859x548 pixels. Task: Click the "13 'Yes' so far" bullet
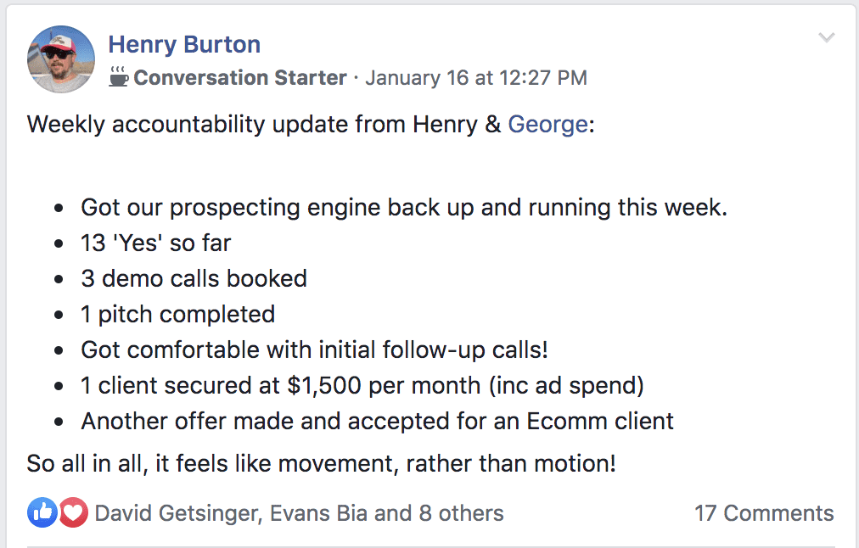tap(156, 243)
